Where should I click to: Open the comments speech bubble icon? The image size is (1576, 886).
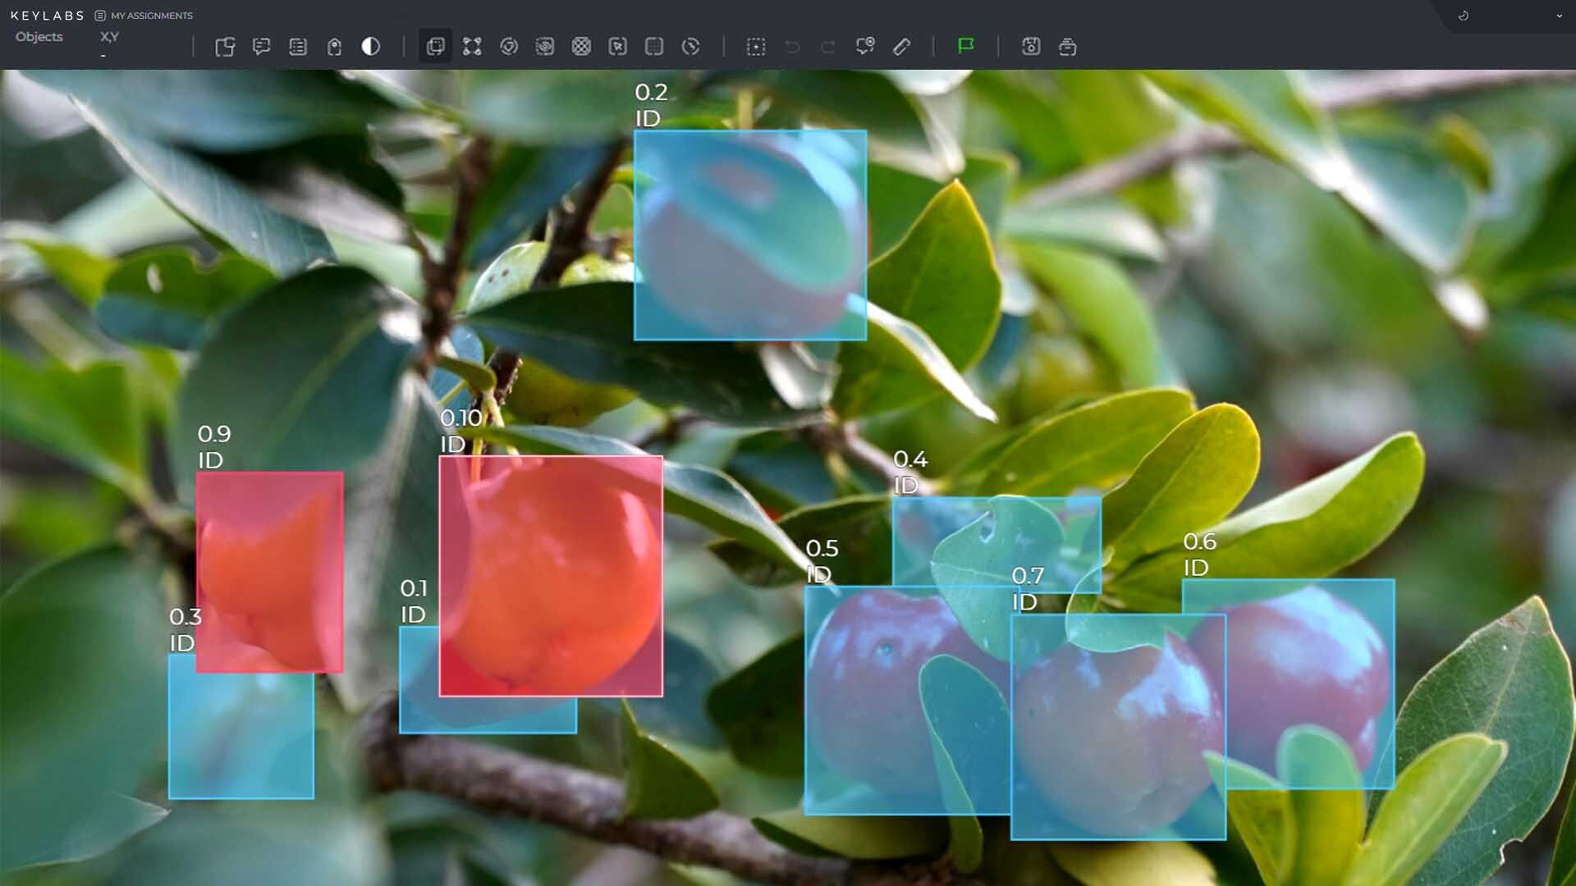coord(262,47)
